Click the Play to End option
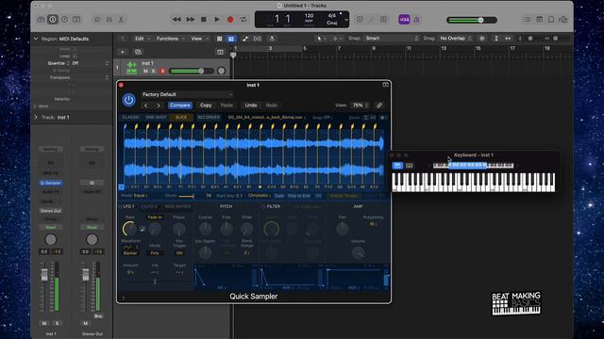The width and height of the screenshot is (604, 339). (299, 196)
